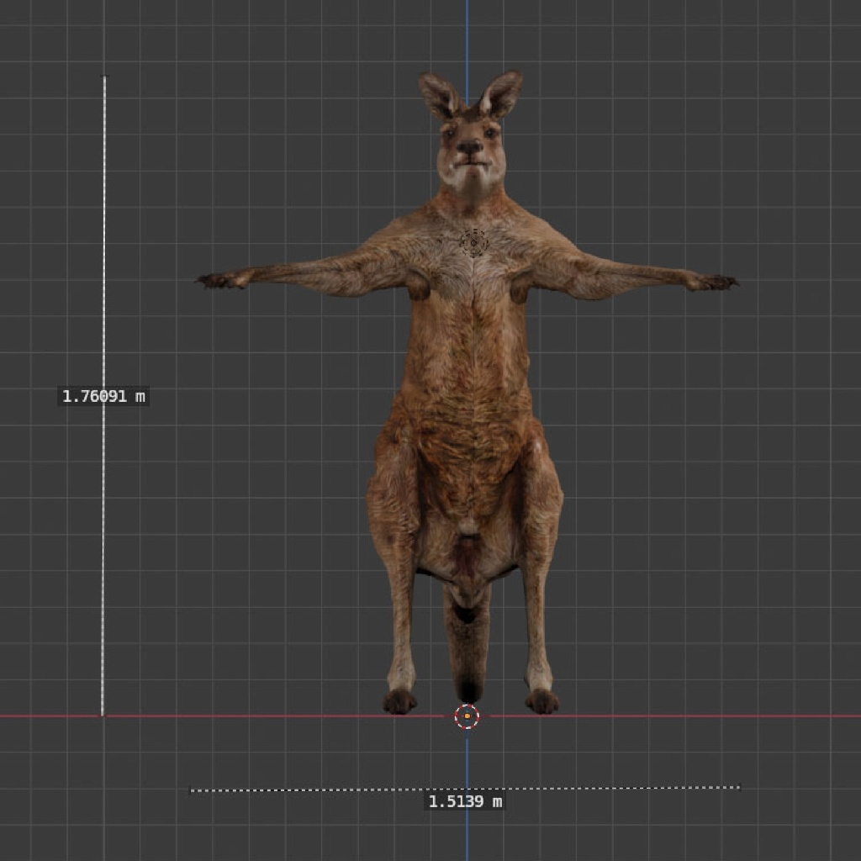The height and width of the screenshot is (861, 861).
Task: Click the origin marker on the kangaroo's chest
Action: point(473,243)
